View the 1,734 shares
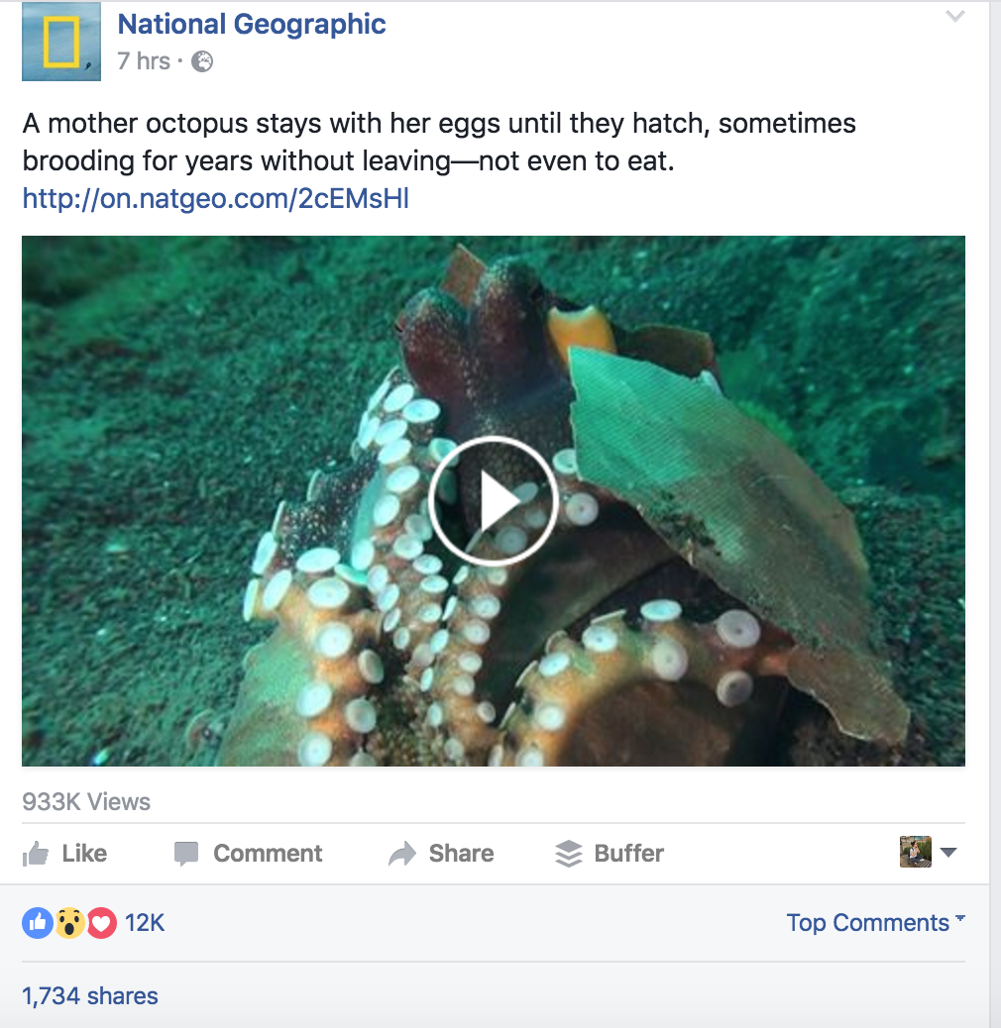This screenshot has height=1028, width=1001. 90,995
